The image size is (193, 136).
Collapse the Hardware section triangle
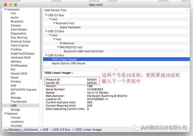(x=5, y=9)
